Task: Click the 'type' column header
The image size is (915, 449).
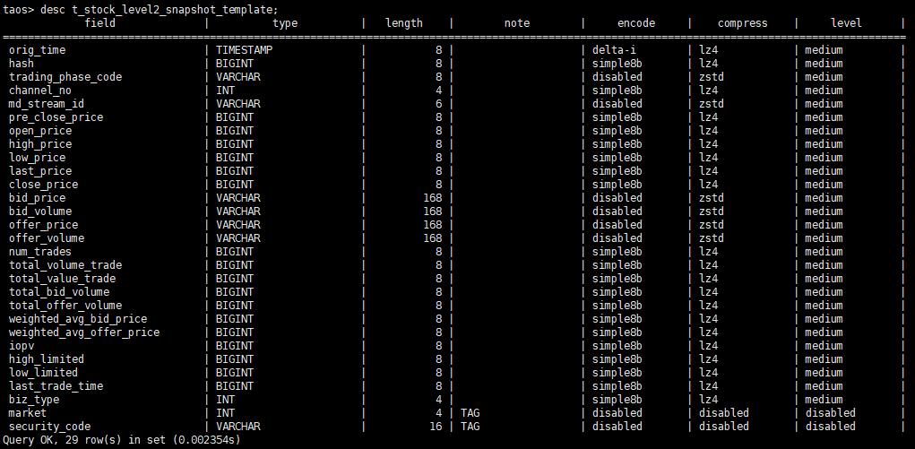Action: (285, 23)
